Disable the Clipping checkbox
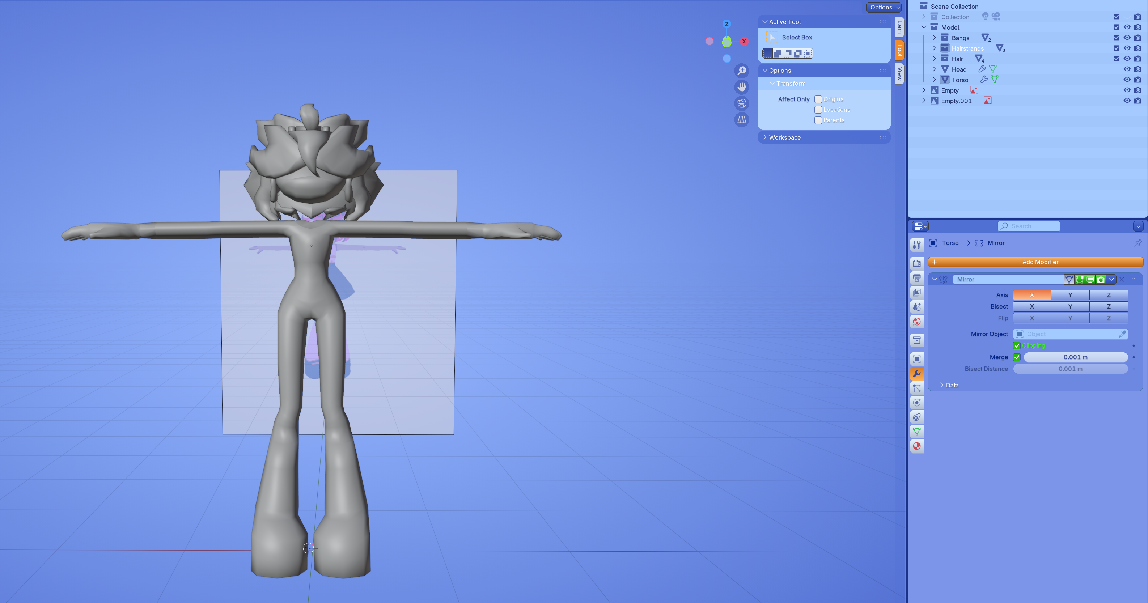The height and width of the screenshot is (603, 1148). coord(1017,346)
